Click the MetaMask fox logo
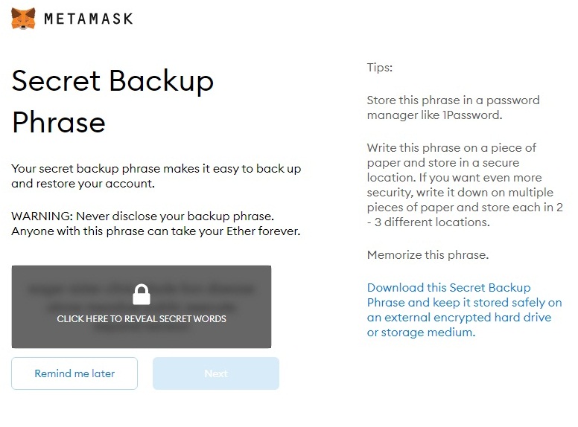578x427 pixels. [x=23, y=19]
